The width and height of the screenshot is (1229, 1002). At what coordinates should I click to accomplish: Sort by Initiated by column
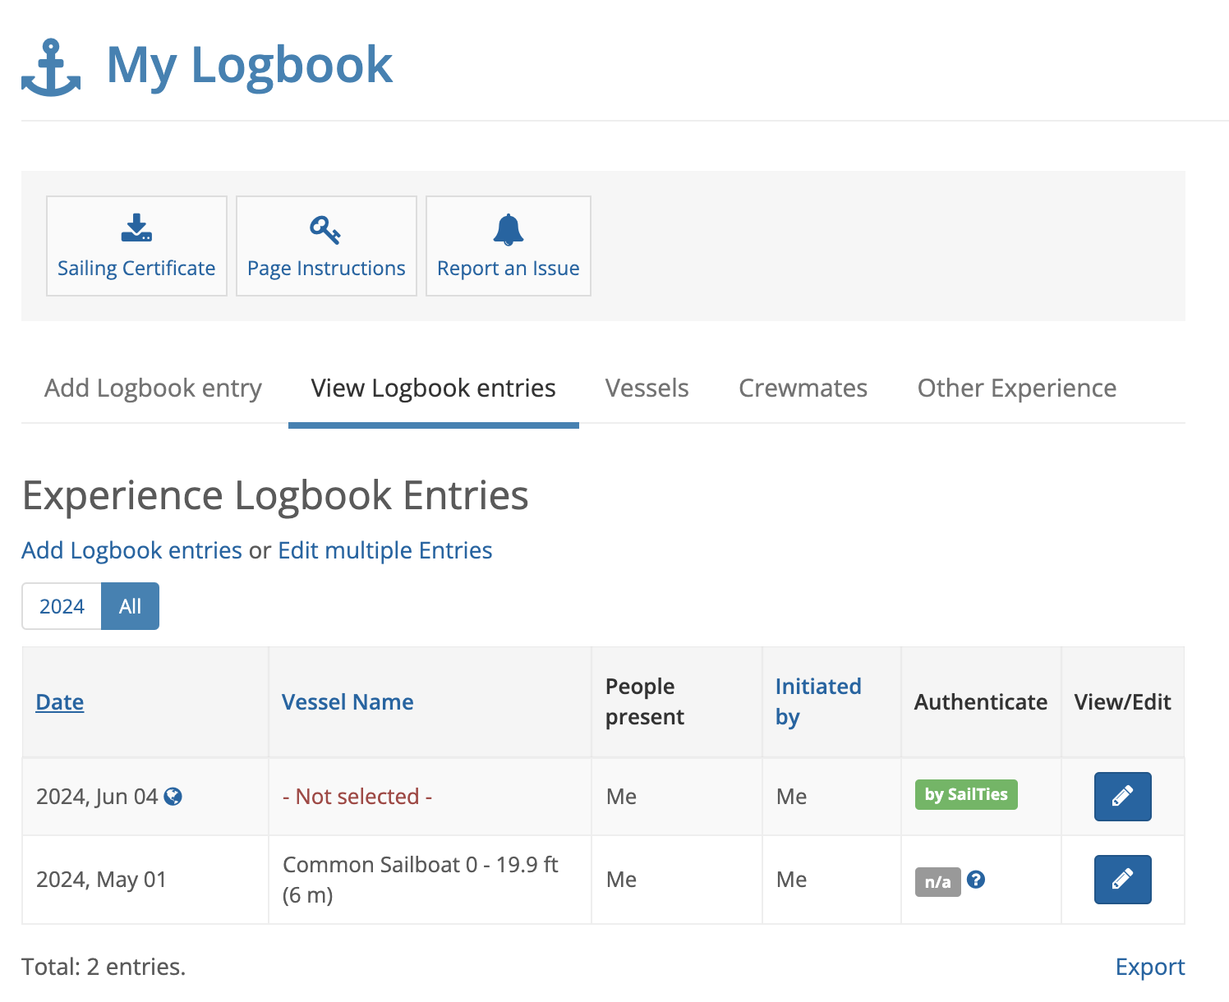817,701
